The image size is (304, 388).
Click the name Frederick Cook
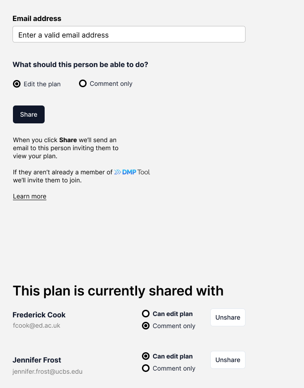pos(39,315)
